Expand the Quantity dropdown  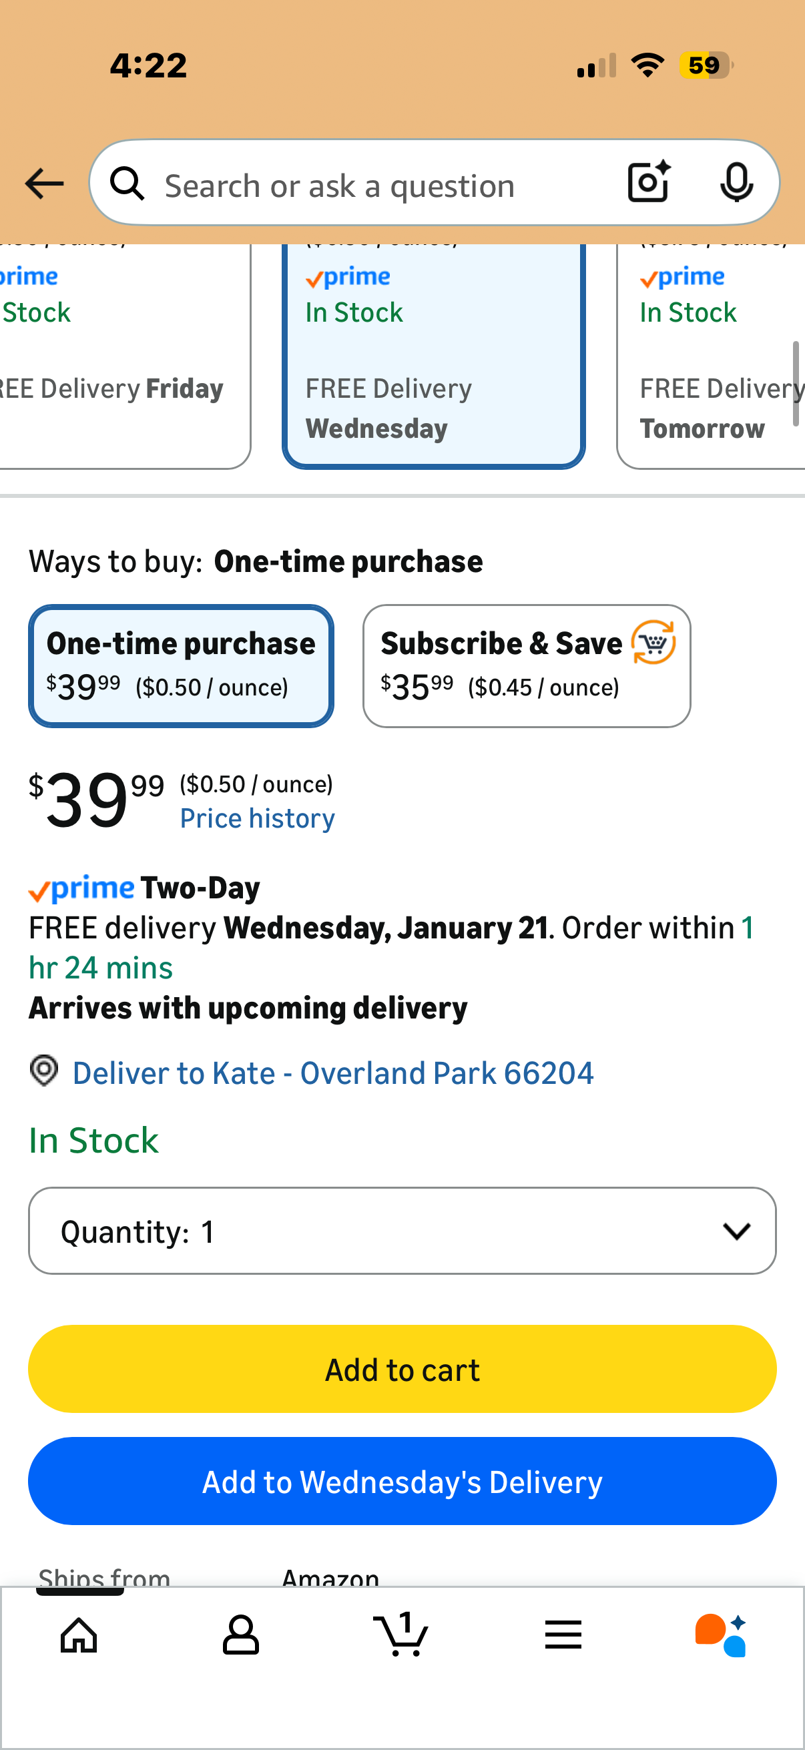point(402,1231)
